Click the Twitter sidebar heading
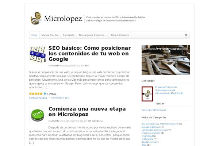Image resolution: width=219 pixels, height=146 pixels. tap(160, 104)
